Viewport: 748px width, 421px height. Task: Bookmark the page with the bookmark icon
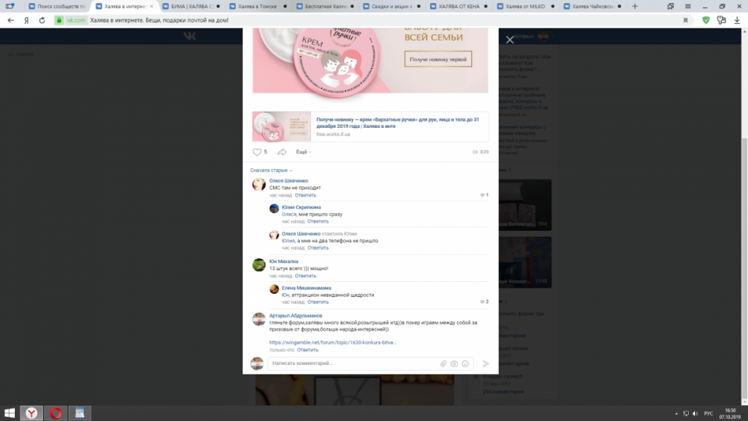[685, 20]
